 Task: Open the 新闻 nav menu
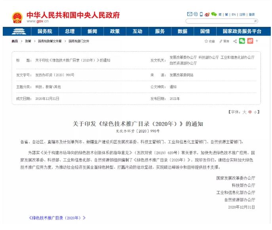point(92,31)
